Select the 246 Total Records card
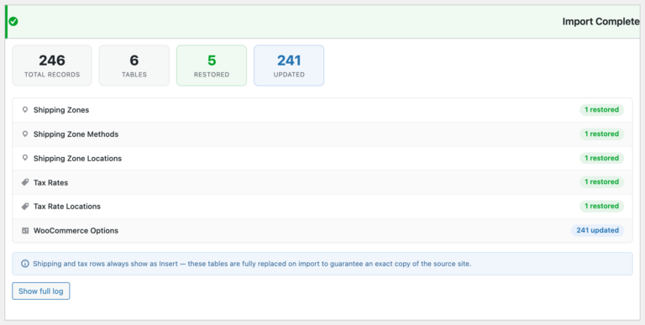The height and width of the screenshot is (325, 645). 52,66
